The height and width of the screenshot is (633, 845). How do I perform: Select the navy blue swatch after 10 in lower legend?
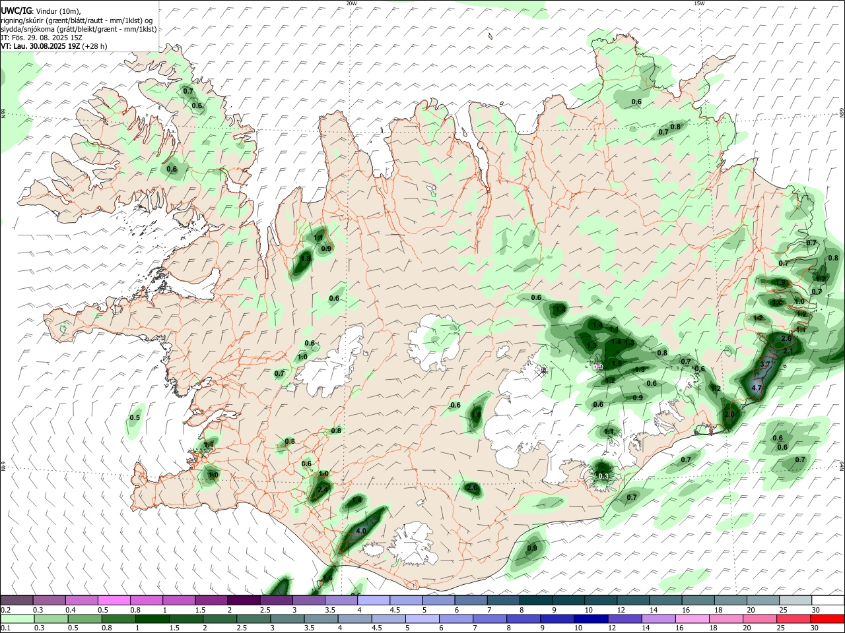(x=590, y=618)
